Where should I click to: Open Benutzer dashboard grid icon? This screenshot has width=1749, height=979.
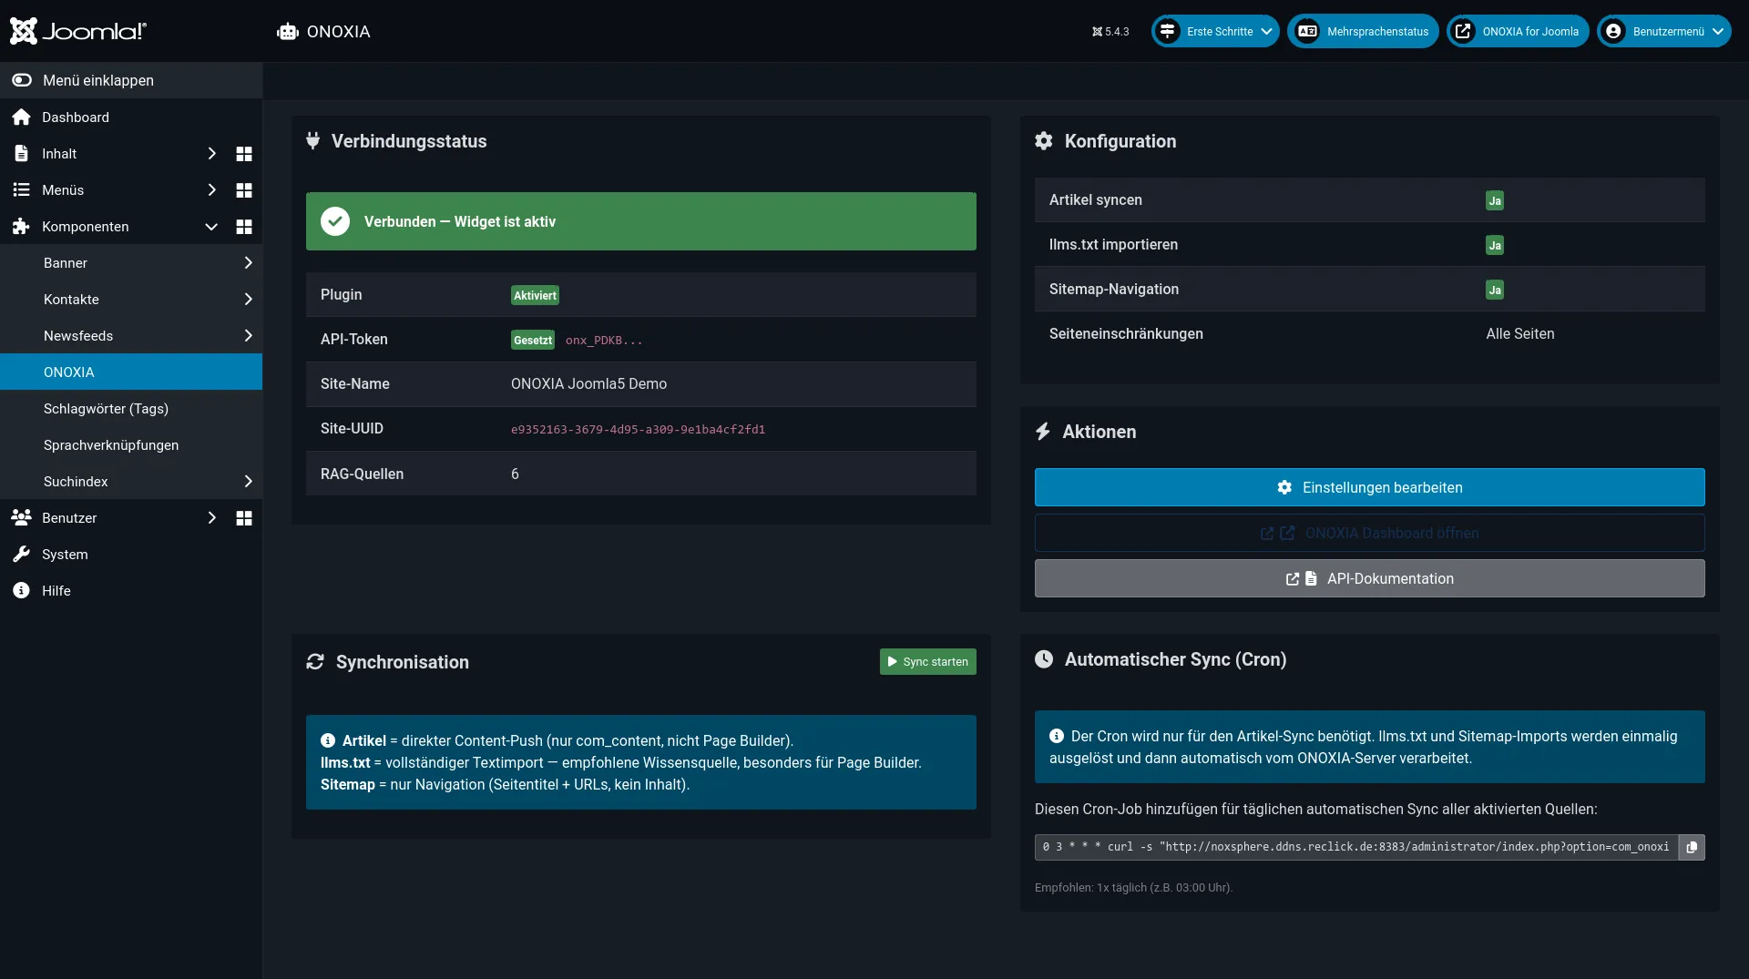pyautogui.click(x=244, y=518)
